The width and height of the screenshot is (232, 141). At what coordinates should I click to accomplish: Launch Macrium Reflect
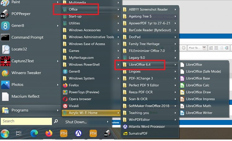30,96
